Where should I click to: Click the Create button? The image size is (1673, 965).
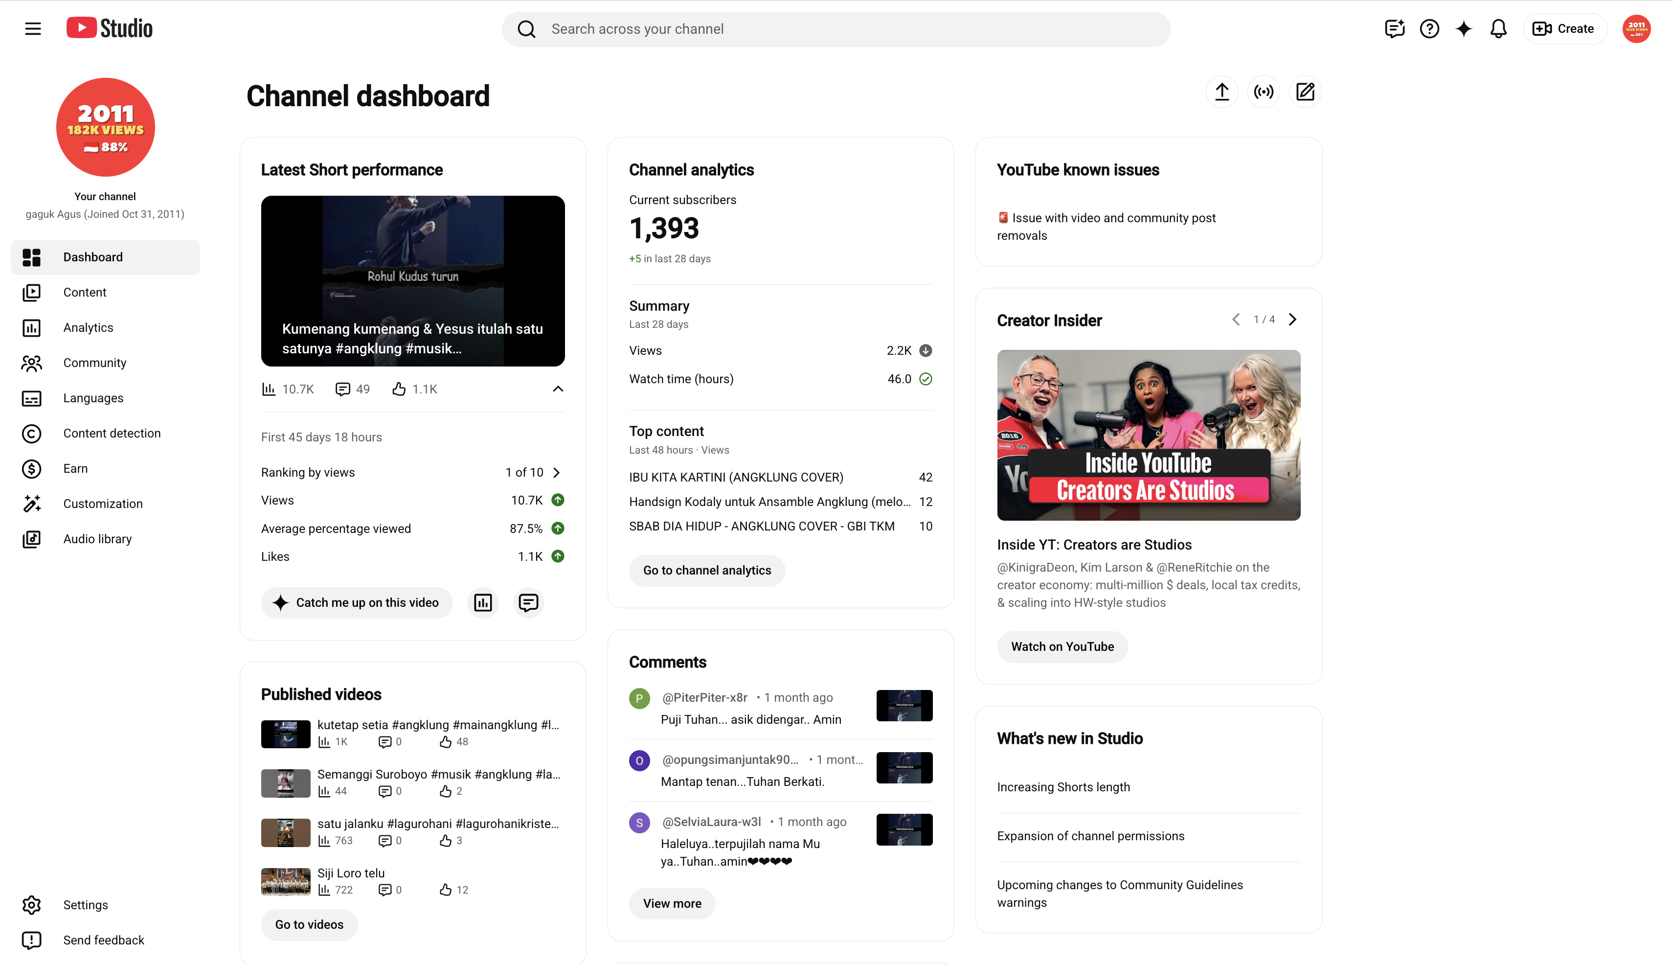tap(1564, 28)
